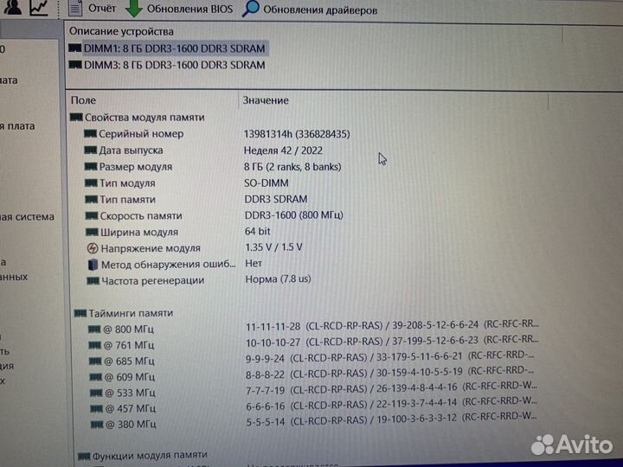
Task: Select timings value starting 5-5-5-14
Action: (392, 419)
